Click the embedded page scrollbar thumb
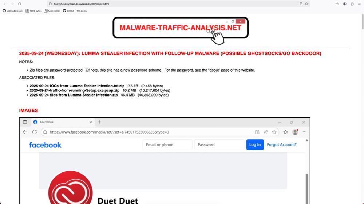364x204 pixels. click(x=307, y=189)
